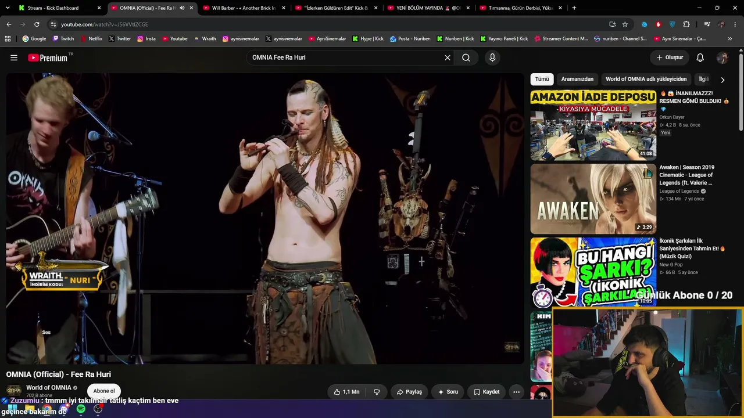Open the Awaken League of Legends thumbnail

pos(593,199)
